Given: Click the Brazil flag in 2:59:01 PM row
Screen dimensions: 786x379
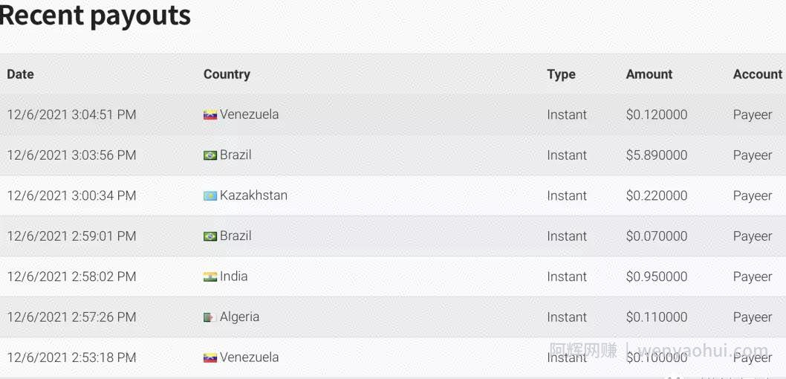Looking at the screenshot, I should click(210, 236).
